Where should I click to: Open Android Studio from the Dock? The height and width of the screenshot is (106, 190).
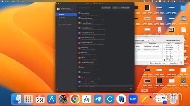pos(121,99)
